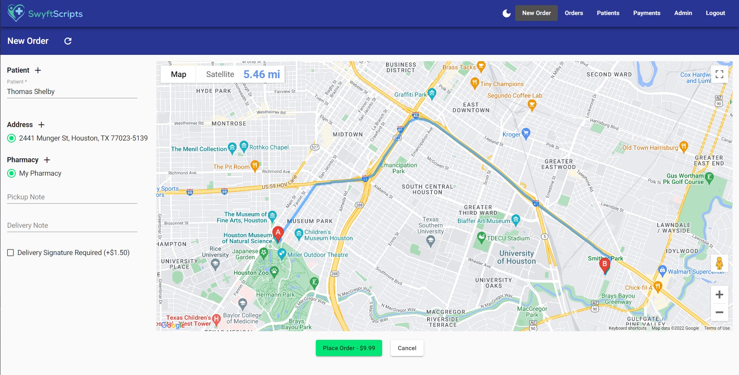Click the Segundo Coffee Lab pin

tap(532, 105)
